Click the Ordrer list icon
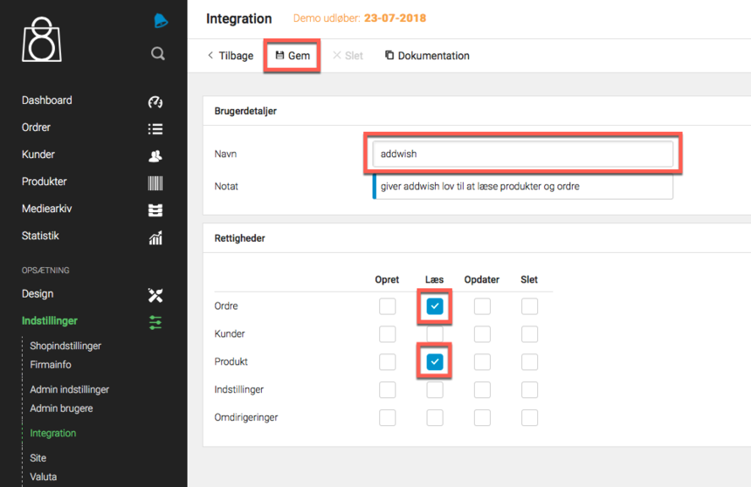Image resolution: width=751 pixels, height=487 pixels. [x=155, y=129]
